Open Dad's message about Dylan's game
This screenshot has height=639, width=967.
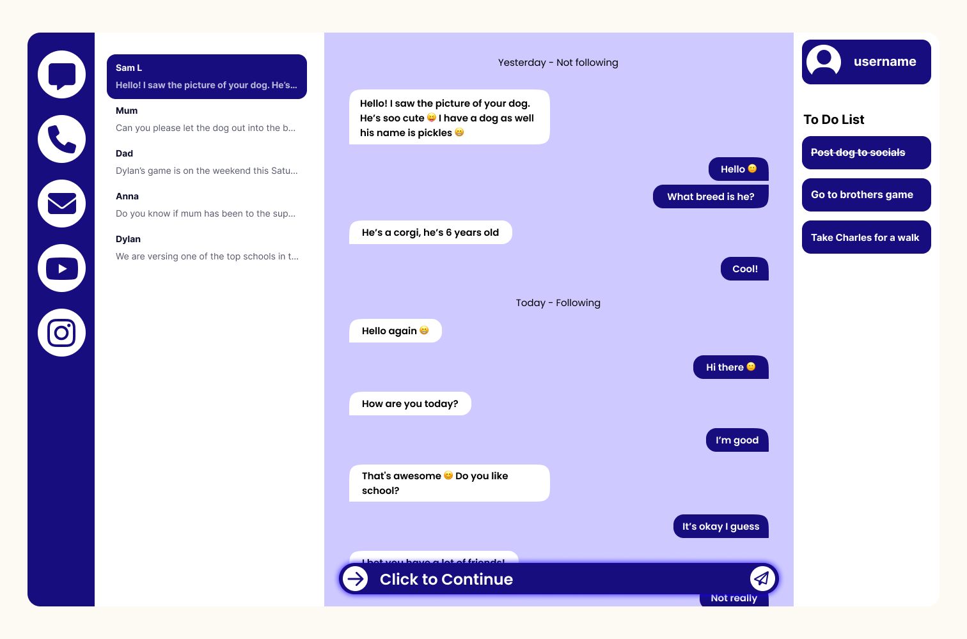(207, 162)
